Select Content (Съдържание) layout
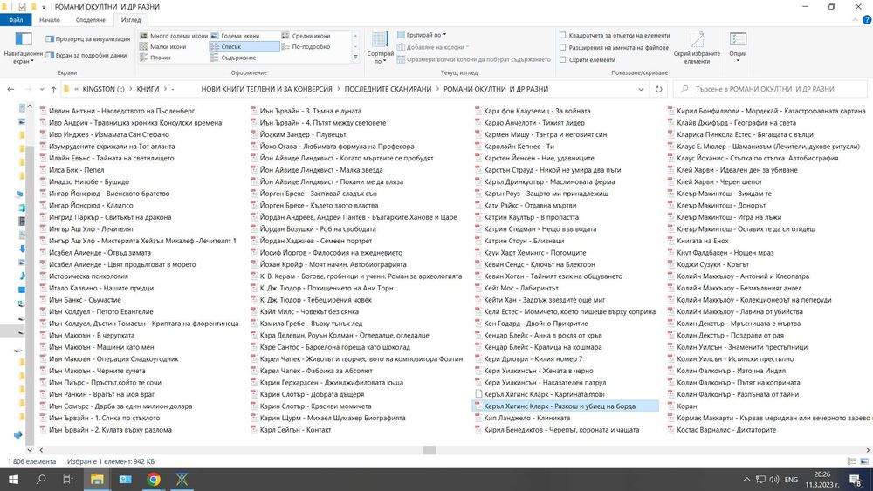 (233, 58)
